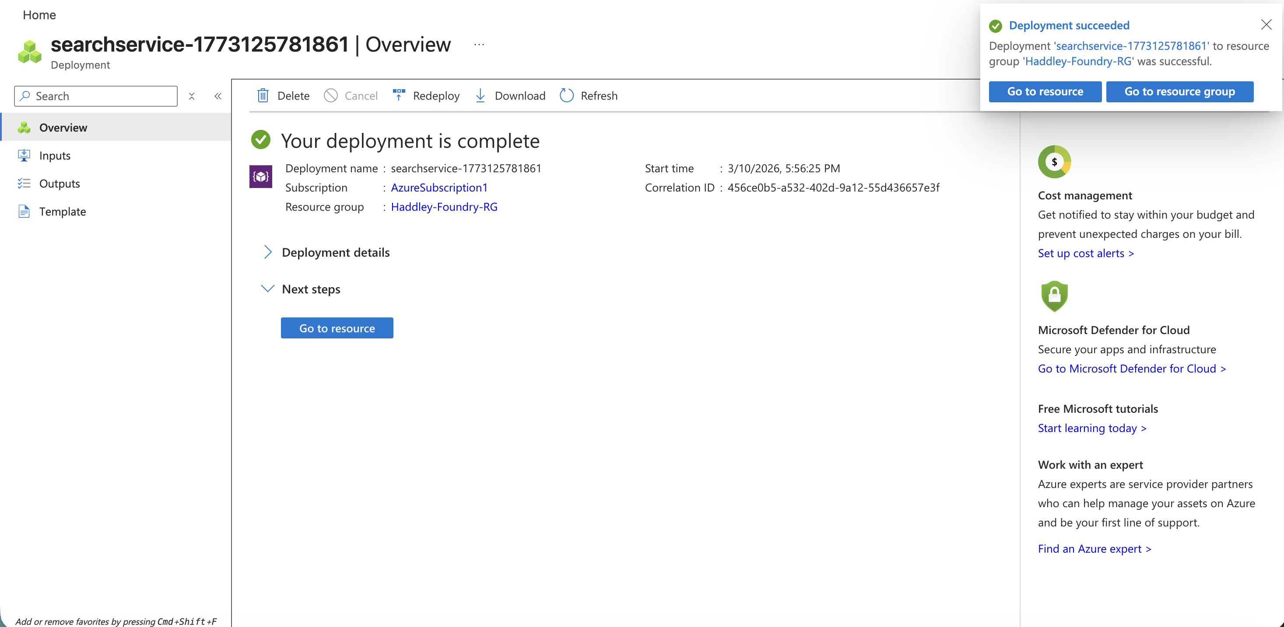The image size is (1284, 627).
Task: Collapse the Next steps section
Action: [x=268, y=288]
